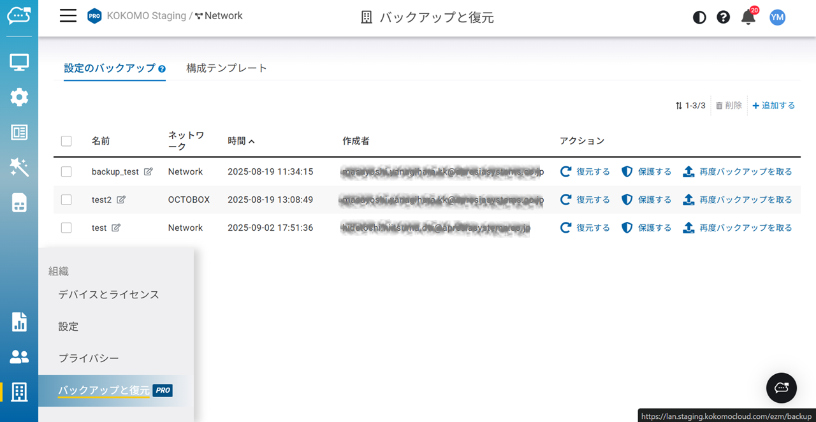
Task: Click the monitor icon in sidebar
Action: [x=19, y=62]
